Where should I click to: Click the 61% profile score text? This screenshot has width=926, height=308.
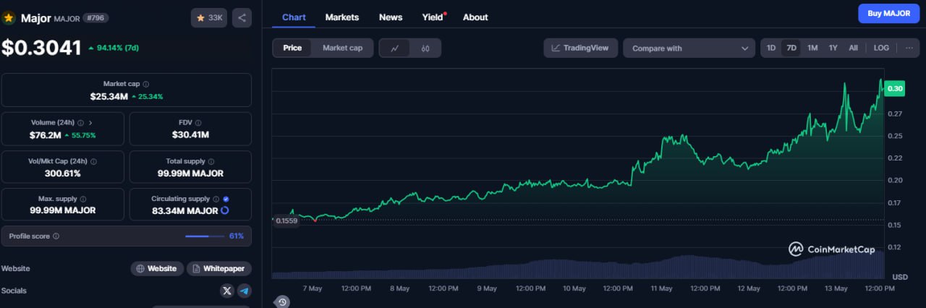(237, 236)
